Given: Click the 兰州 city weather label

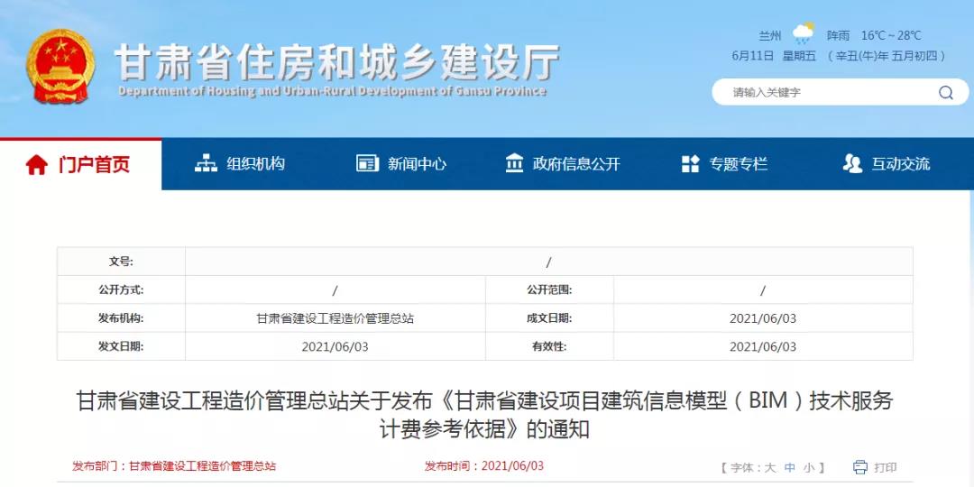Looking at the screenshot, I should [769, 36].
